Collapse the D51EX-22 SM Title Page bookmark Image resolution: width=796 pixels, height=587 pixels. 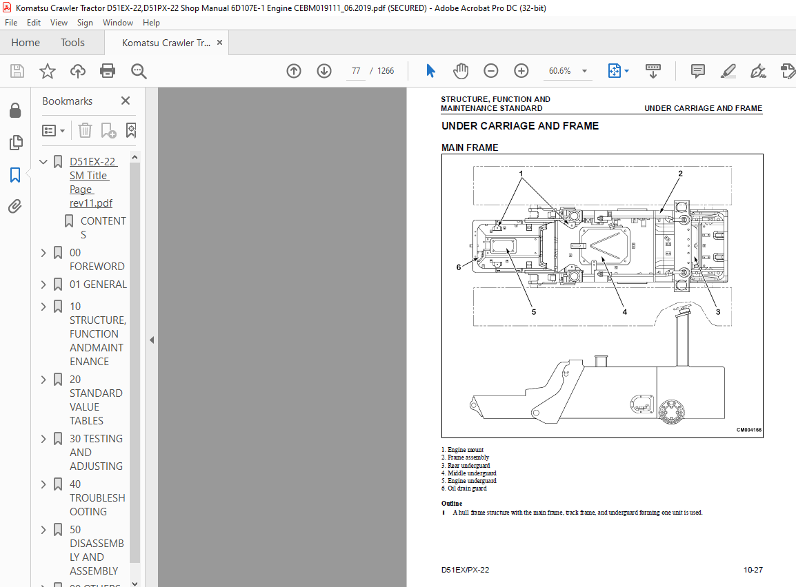click(x=43, y=162)
